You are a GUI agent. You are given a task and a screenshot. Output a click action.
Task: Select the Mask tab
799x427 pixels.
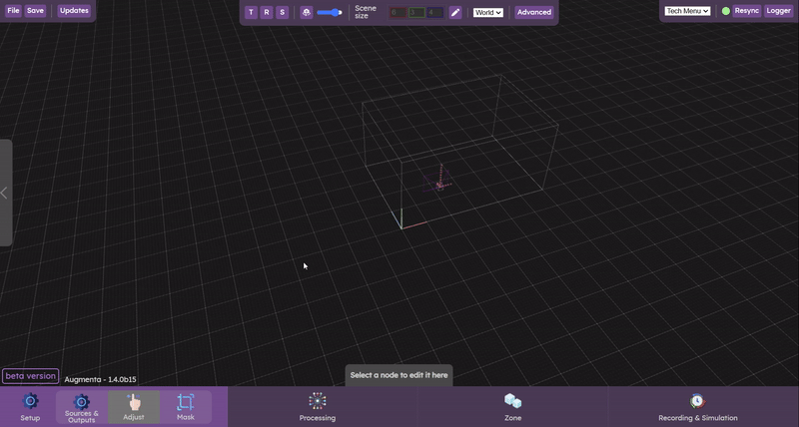[186, 407]
